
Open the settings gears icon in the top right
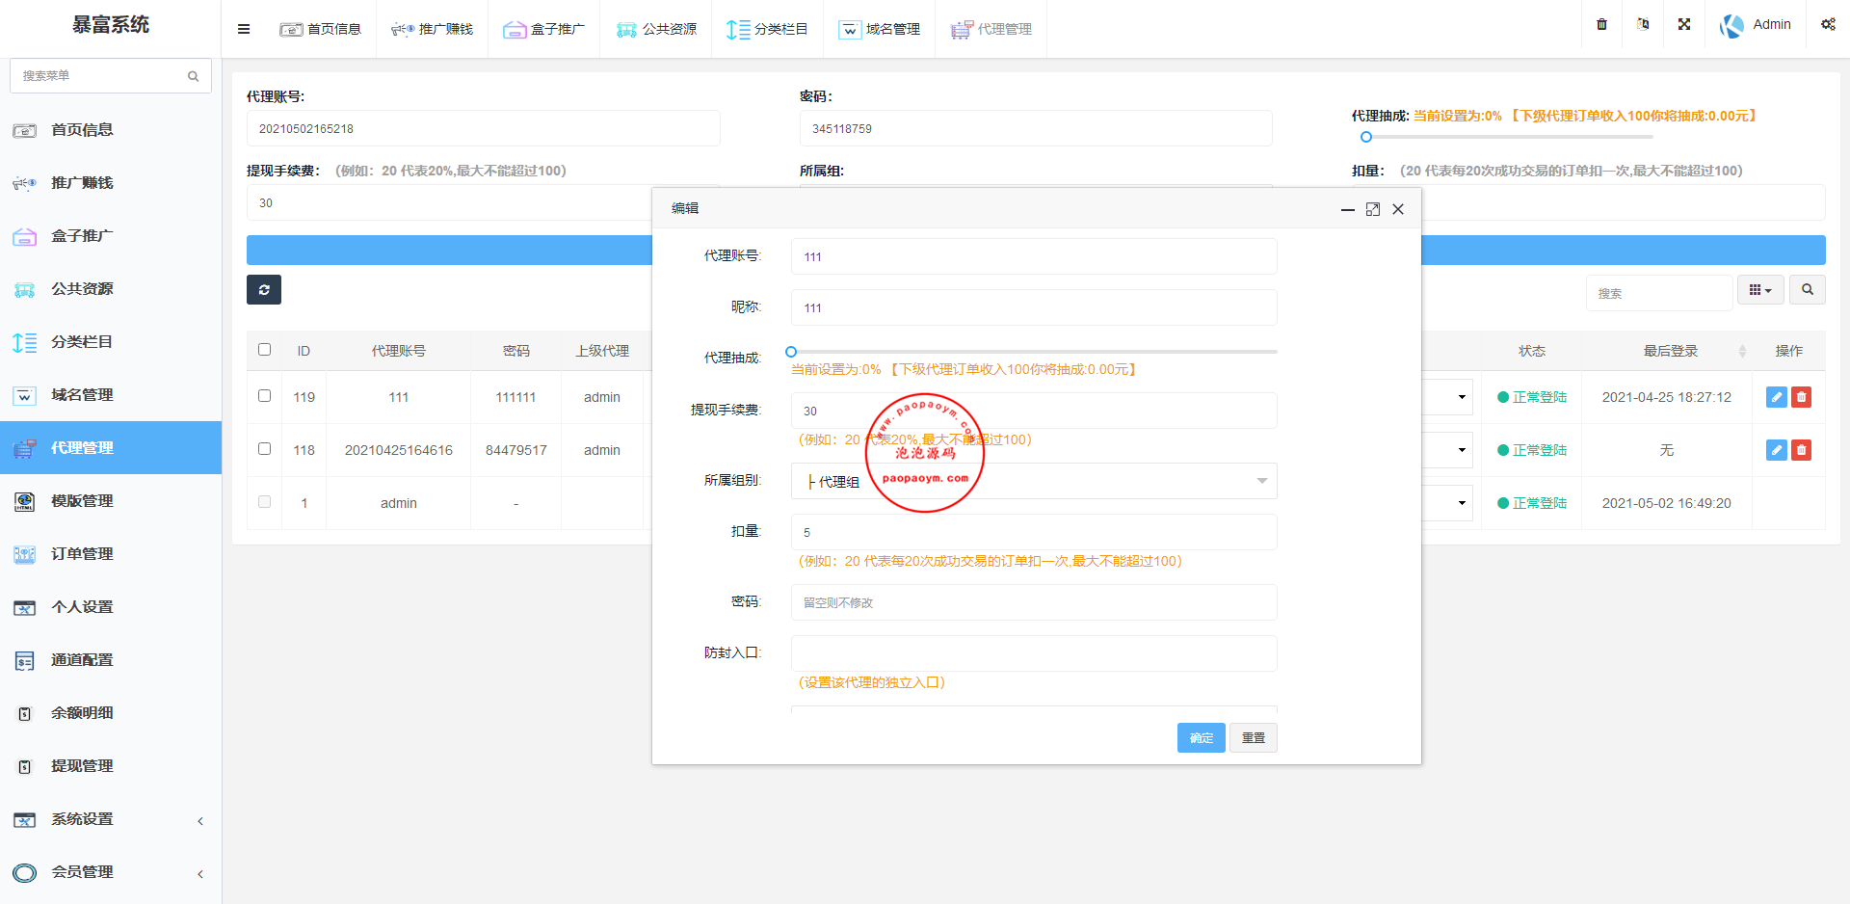pos(1827,25)
